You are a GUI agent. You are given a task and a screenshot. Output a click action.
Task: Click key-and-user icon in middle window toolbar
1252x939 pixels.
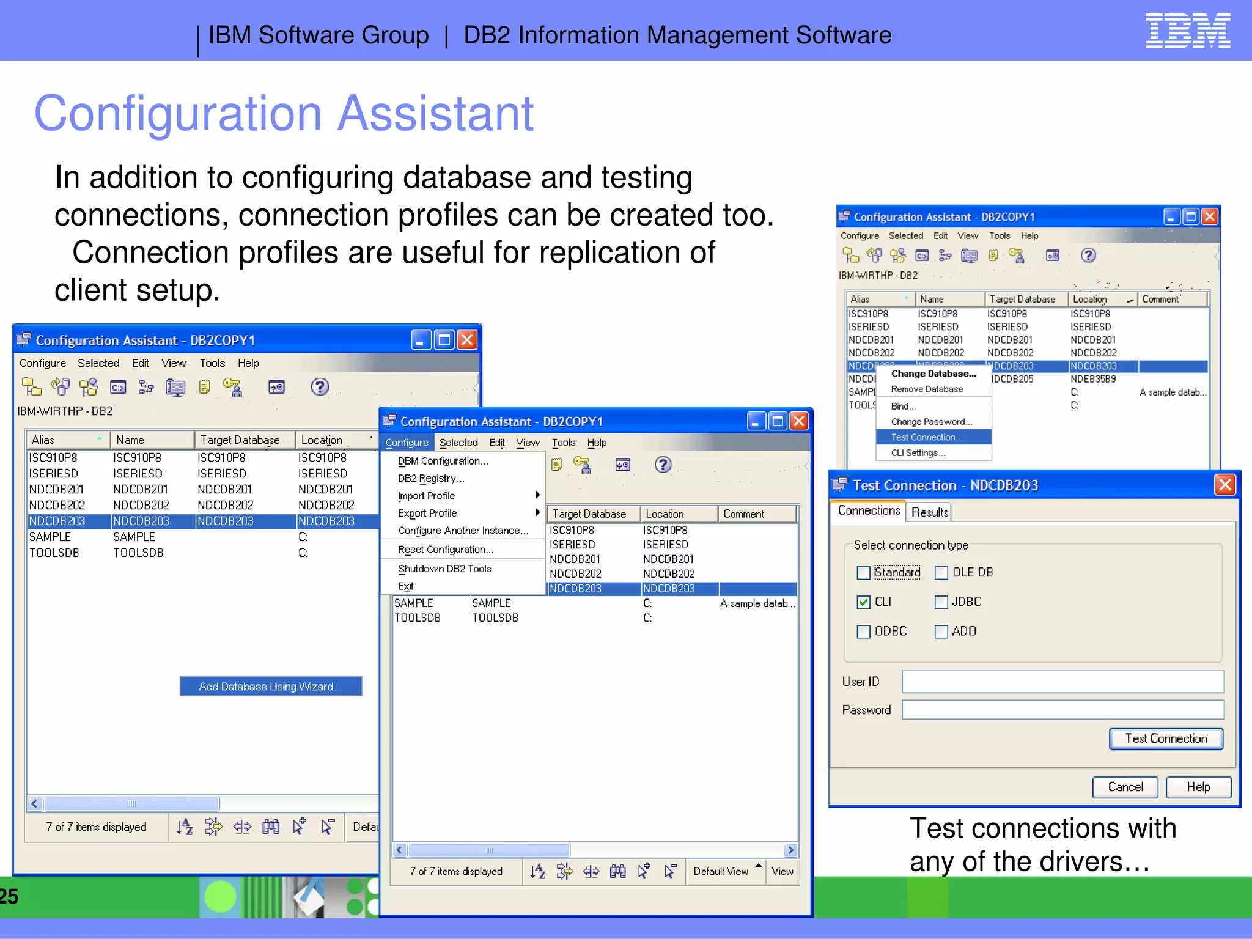click(x=583, y=465)
